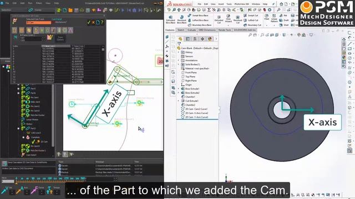Image resolution: width=355 pixels, height=199 pixels.
Task: Expand the Annotations tree node
Action: pos(179,60)
